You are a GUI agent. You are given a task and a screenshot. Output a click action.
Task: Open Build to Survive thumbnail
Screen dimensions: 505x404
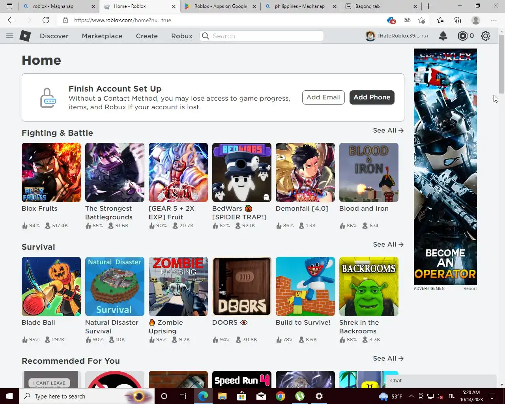pyautogui.click(x=305, y=286)
